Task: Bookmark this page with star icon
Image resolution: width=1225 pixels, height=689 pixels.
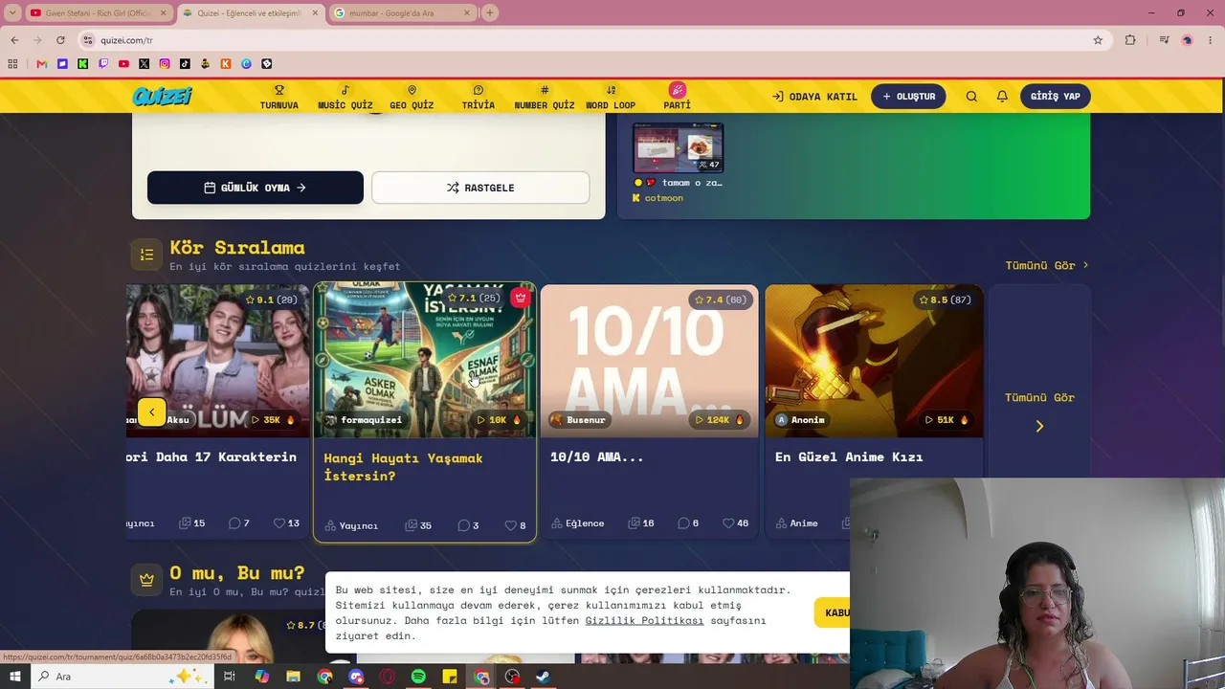Action: 1098,40
